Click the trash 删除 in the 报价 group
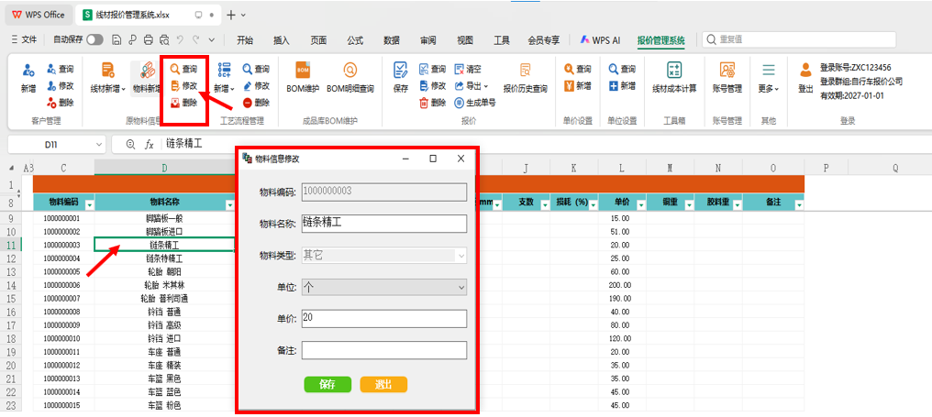Viewport: 932px width, 417px height. click(432, 102)
